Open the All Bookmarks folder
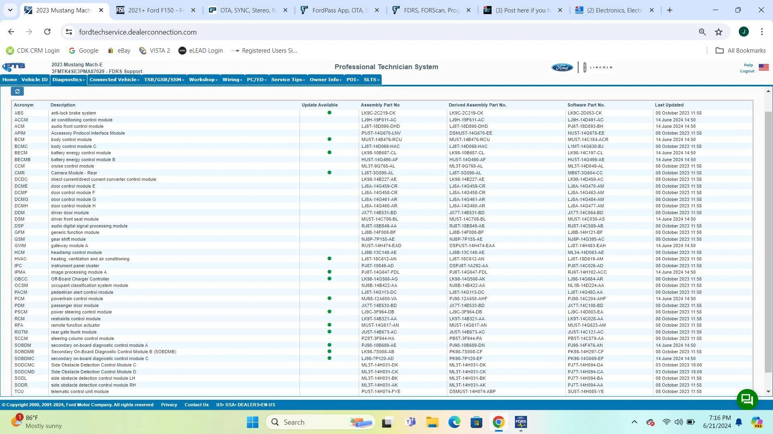 [740, 51]
